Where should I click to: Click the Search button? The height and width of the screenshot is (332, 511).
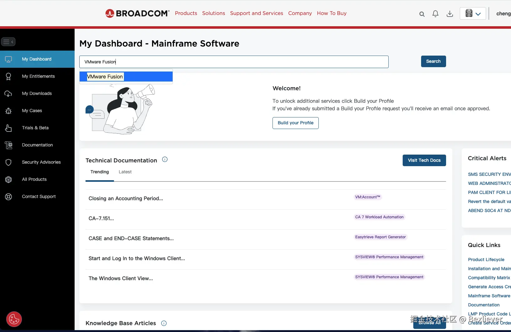click(433, 61)
